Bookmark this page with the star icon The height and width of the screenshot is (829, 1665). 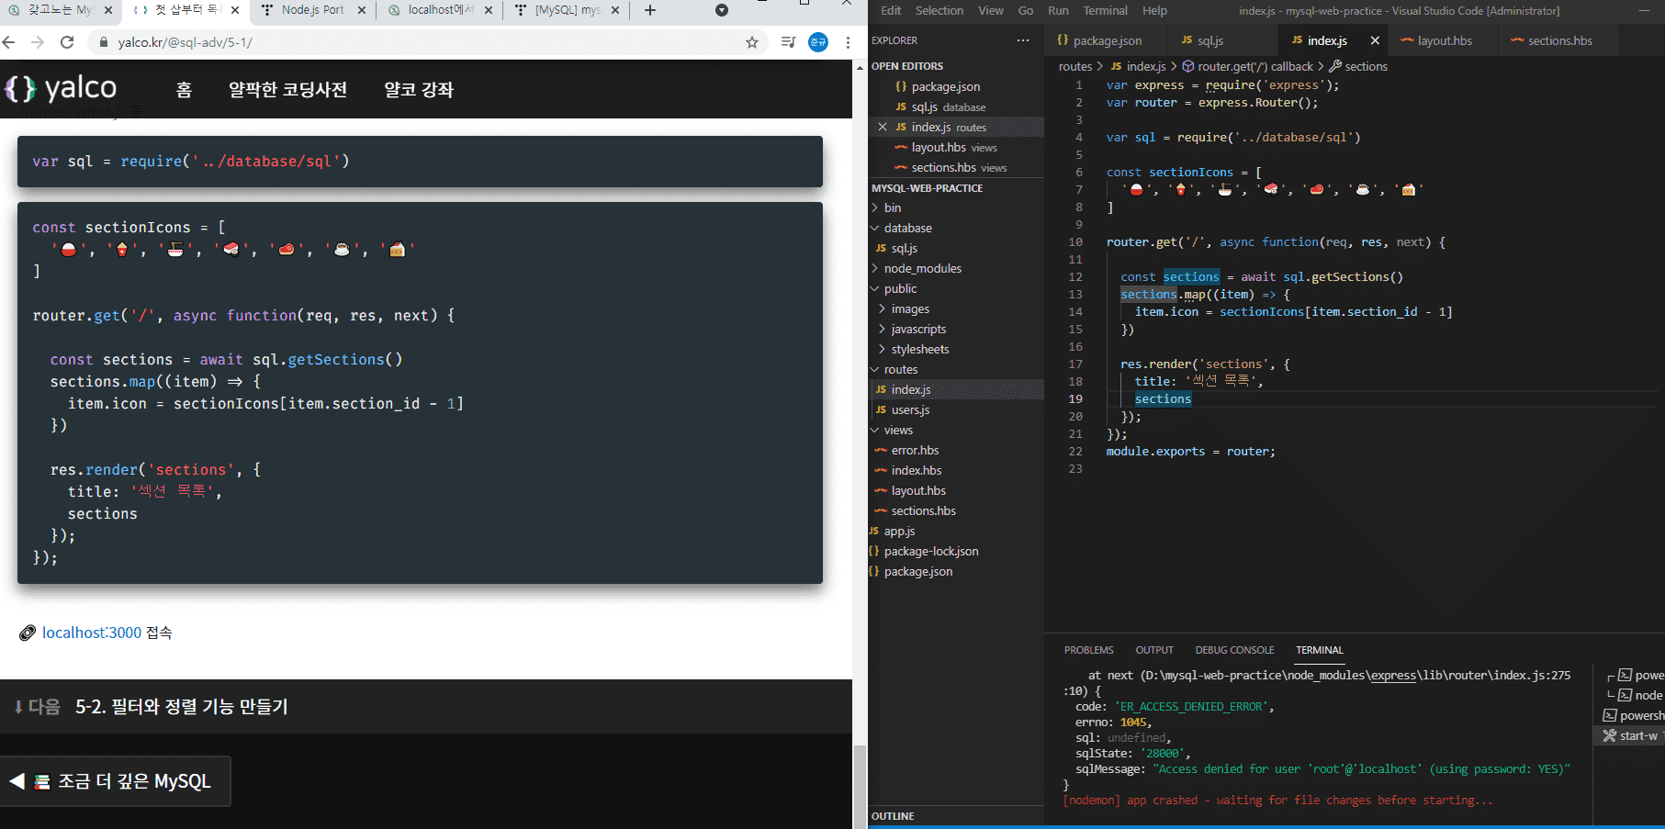752,42
